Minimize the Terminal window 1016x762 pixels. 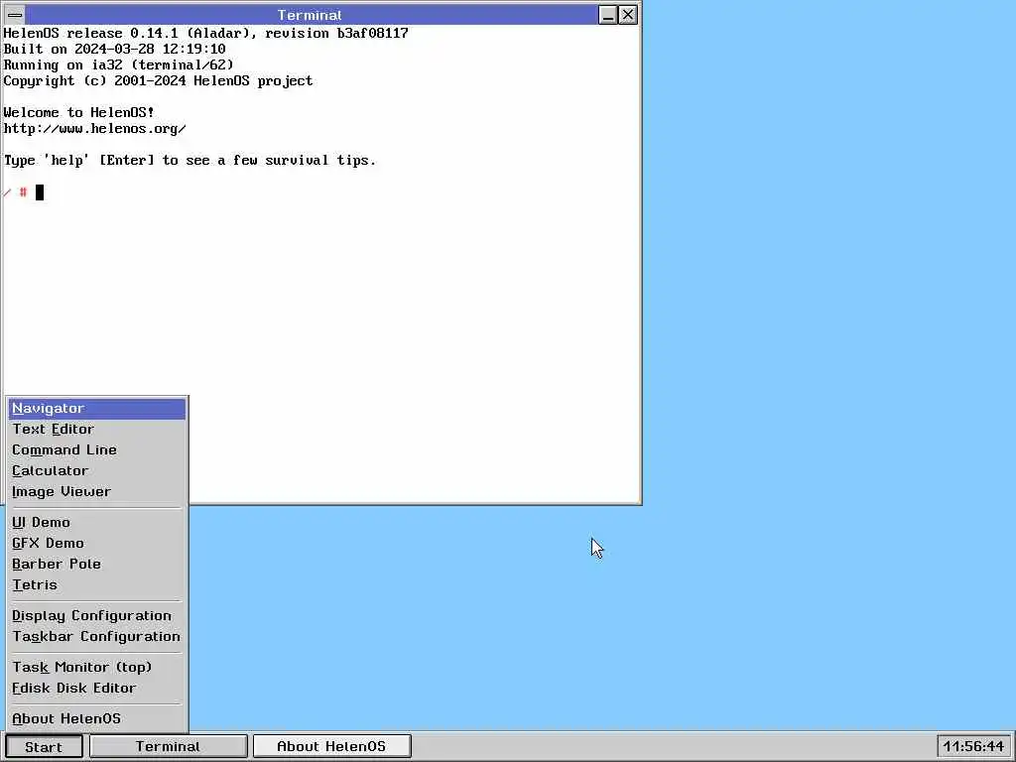point(608,15)
